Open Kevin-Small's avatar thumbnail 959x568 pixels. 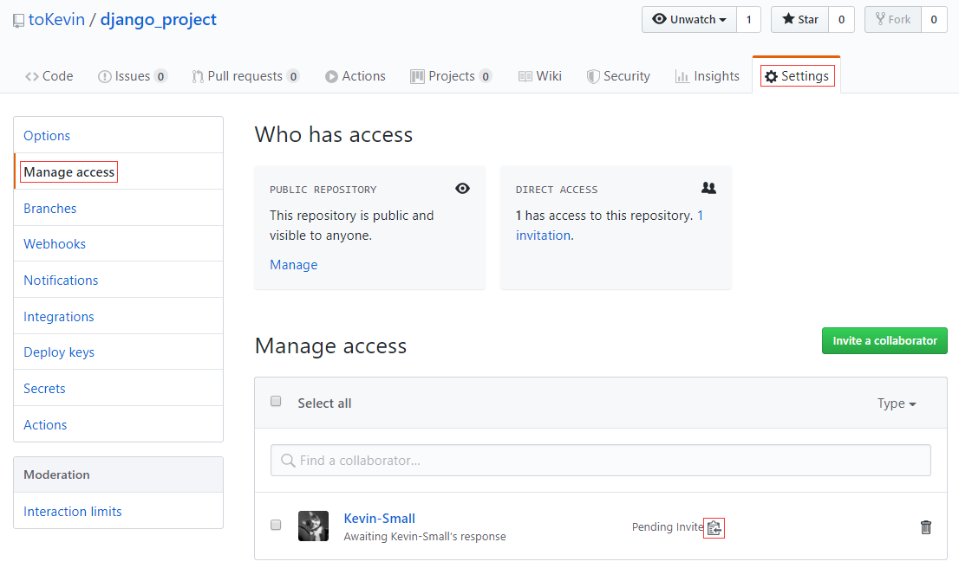313,526
